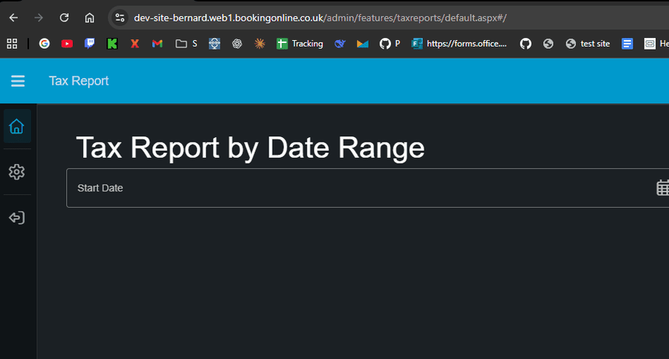
Task: Open the 'S' bookmarks folder
Action: tap(187, 44)
